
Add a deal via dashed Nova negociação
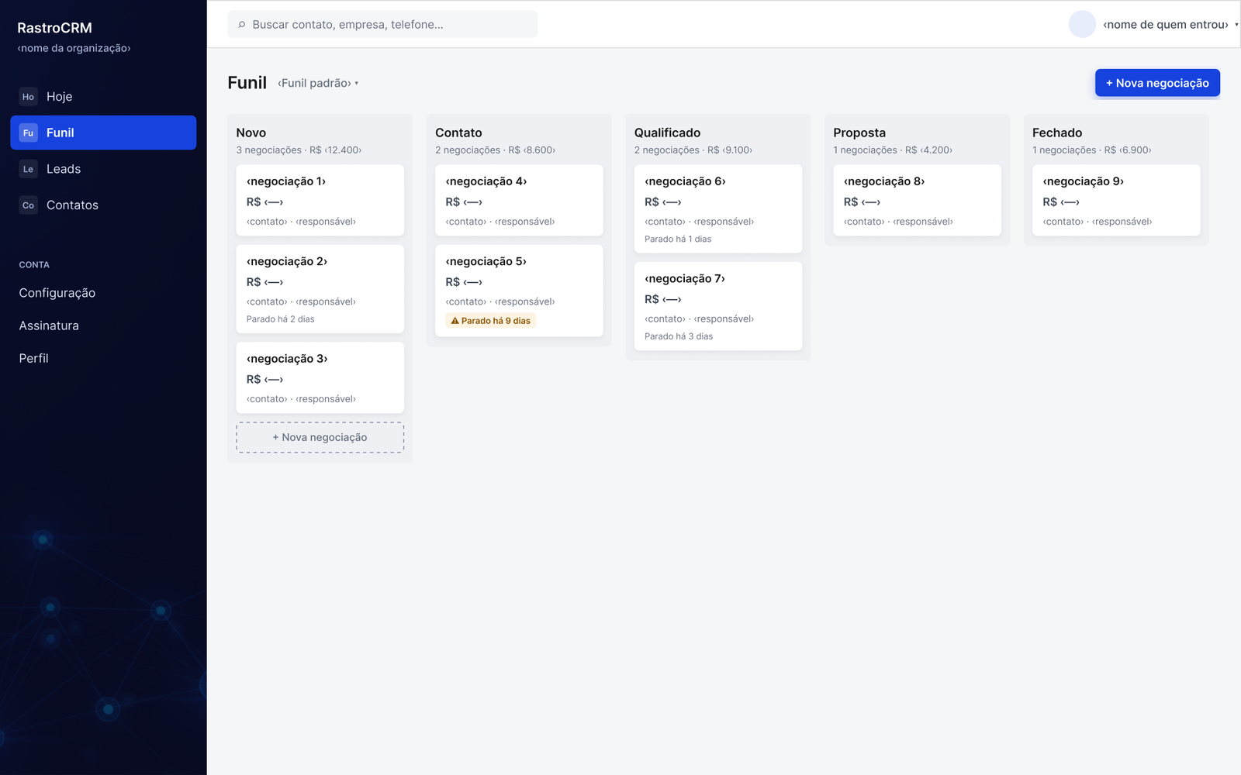click(320, 438)
